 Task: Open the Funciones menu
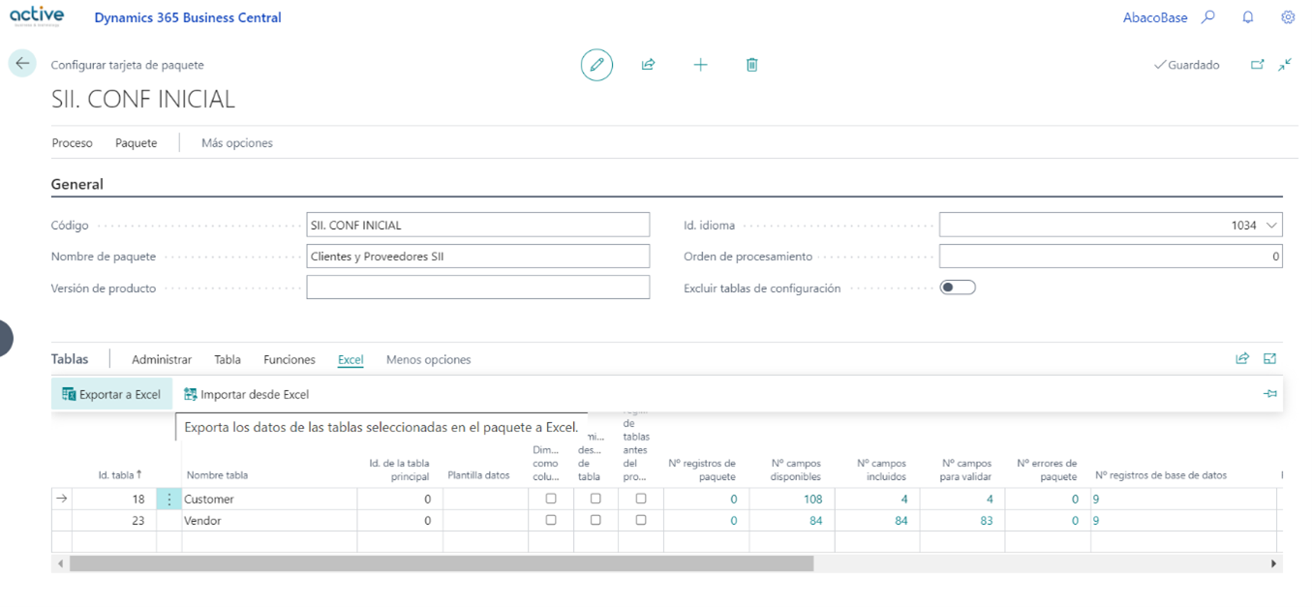[x=290, y=360]
